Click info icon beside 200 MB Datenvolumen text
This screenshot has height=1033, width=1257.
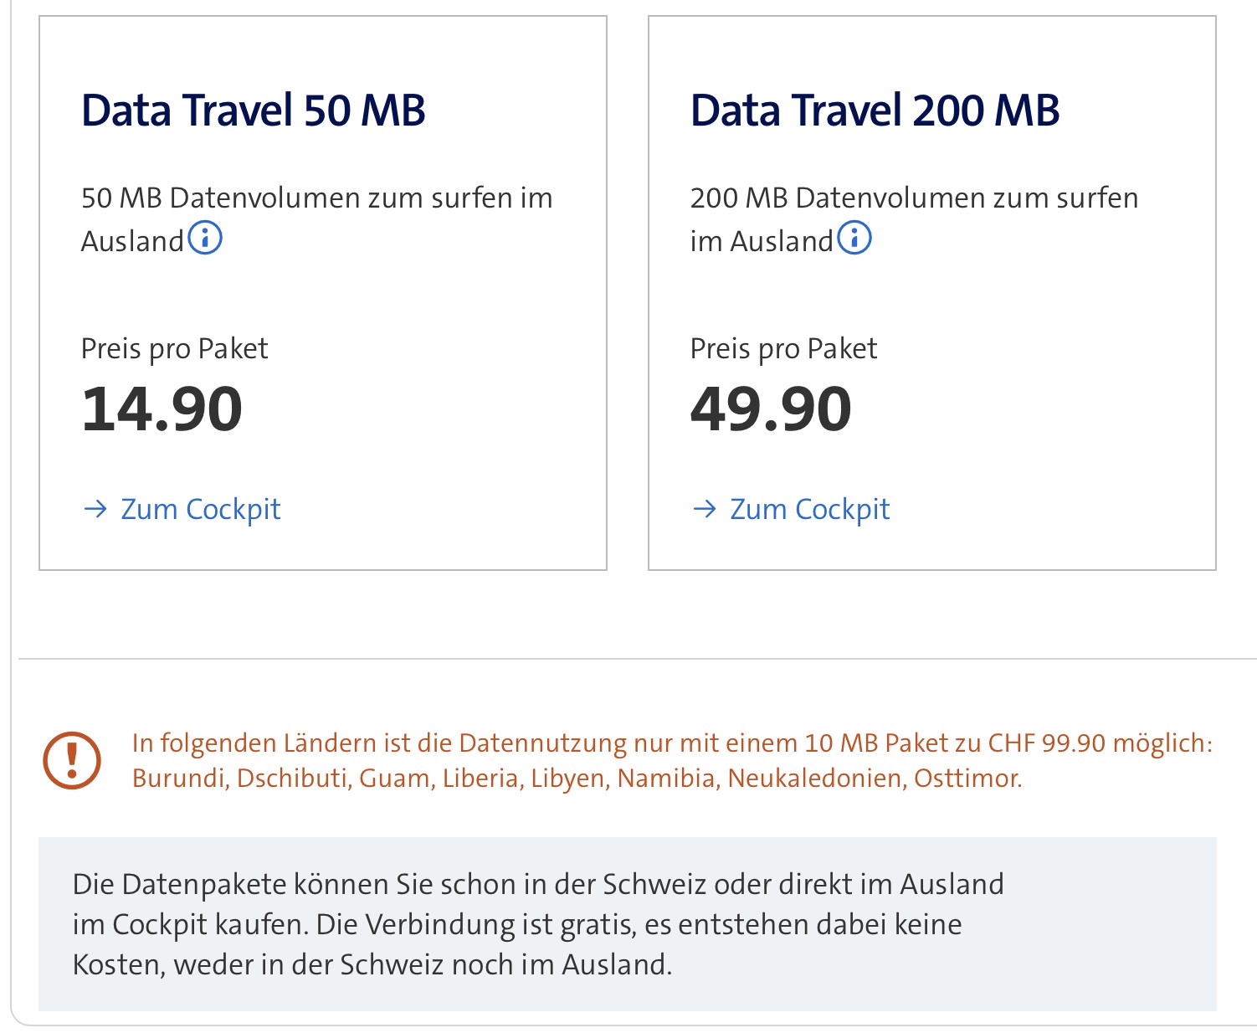(854, 238)
